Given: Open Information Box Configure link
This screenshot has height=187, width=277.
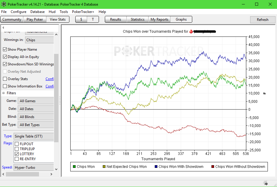Looking at the screenshot, I should 50,86.
